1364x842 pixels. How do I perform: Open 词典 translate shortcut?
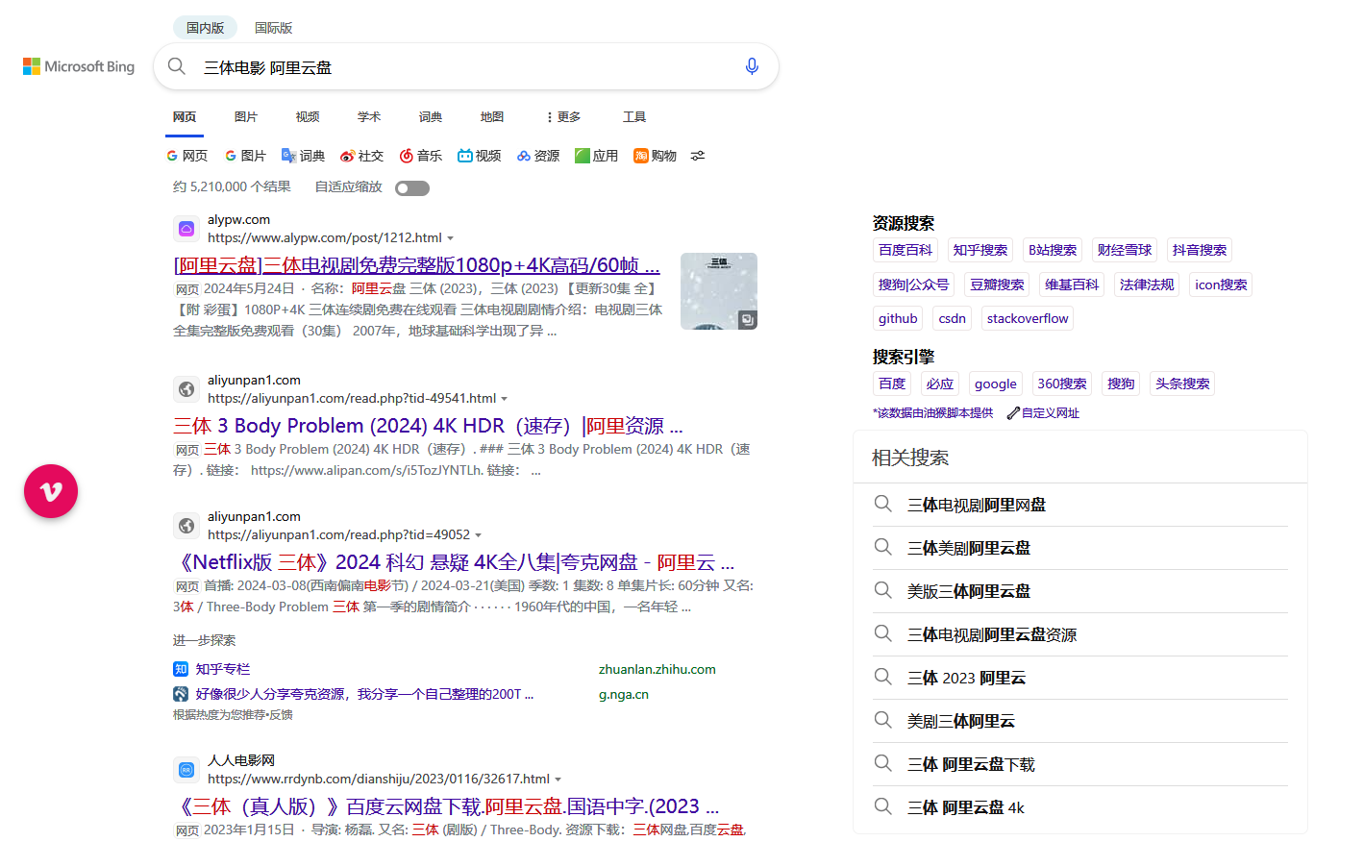pyautogui.click(x=303, y=156)
